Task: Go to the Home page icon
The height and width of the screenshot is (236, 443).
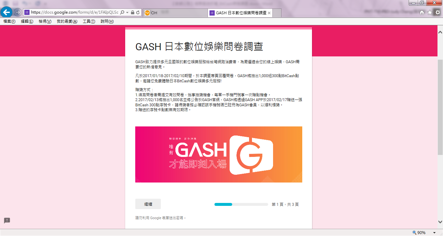Action: click(x=422, y=13)
